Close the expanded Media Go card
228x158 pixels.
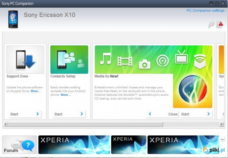[x=162, y=114]
